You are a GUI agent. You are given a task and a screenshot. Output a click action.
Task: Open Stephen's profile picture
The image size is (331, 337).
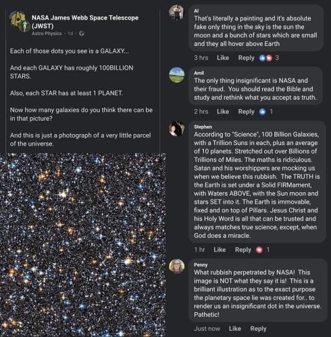[176, 129]
